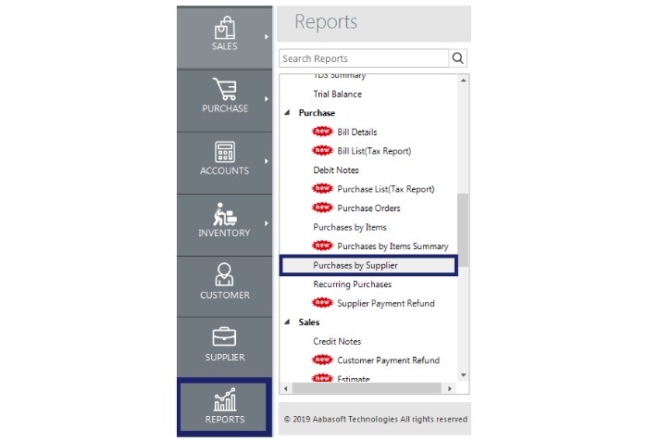This screenshot has width=648, height=442.
Task: Open the Accounts calculator icon
Action: click(224, 151)
